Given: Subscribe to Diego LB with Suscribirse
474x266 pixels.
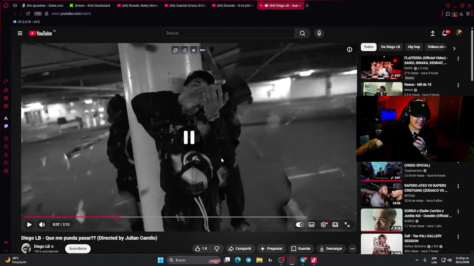Looking at the screenshot, I should (78, 249).
